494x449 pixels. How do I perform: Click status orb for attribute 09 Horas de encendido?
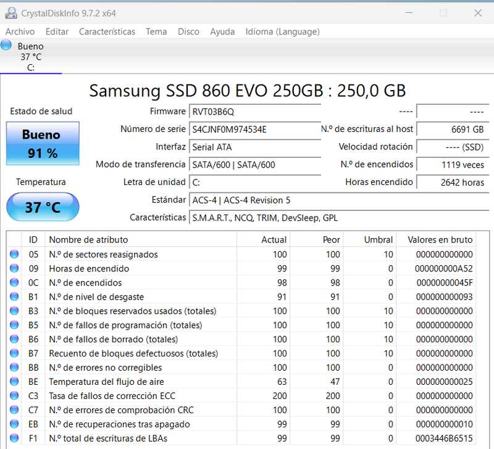[14, 268]
